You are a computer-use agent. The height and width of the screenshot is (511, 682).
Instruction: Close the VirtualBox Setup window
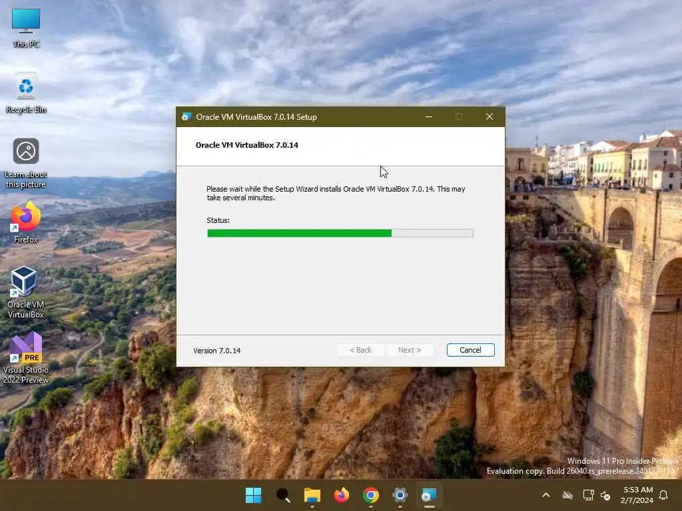coord(490,117)
